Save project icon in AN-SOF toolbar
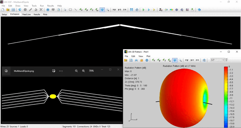Screen dimensions: 241x128 pyautogui.click(x=13, y=10)
